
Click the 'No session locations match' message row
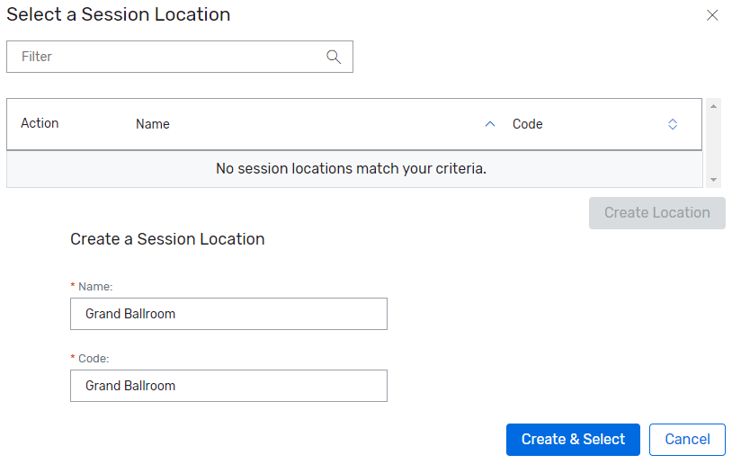coord(352,168)
